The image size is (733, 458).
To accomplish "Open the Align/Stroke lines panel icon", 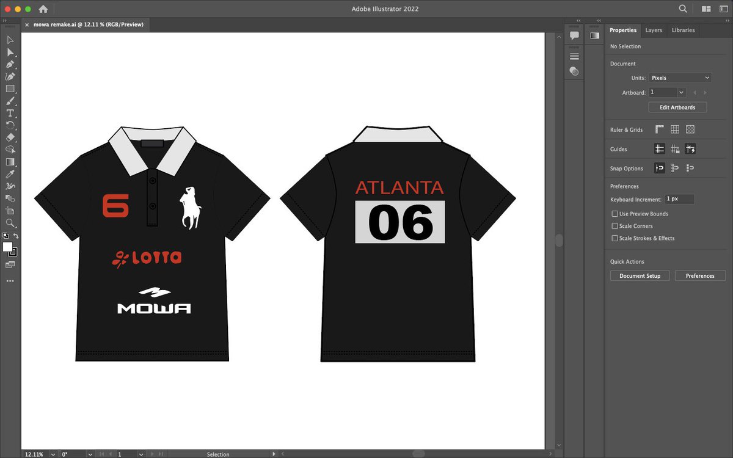I will (574, 56).
